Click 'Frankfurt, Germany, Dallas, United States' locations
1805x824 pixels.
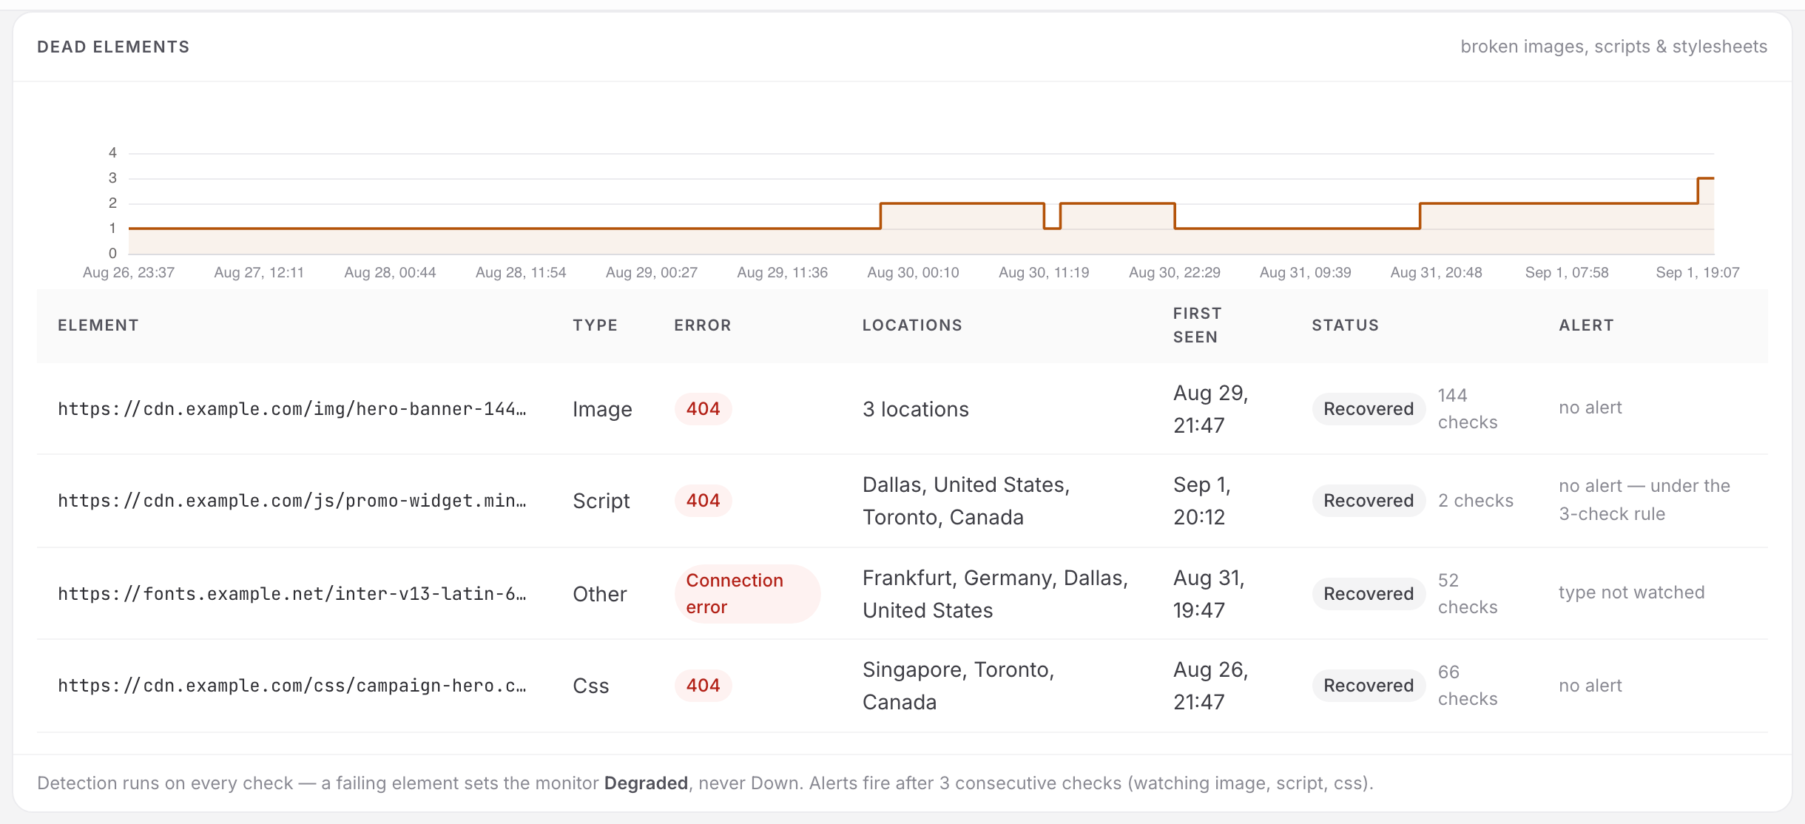click(995, 594)
